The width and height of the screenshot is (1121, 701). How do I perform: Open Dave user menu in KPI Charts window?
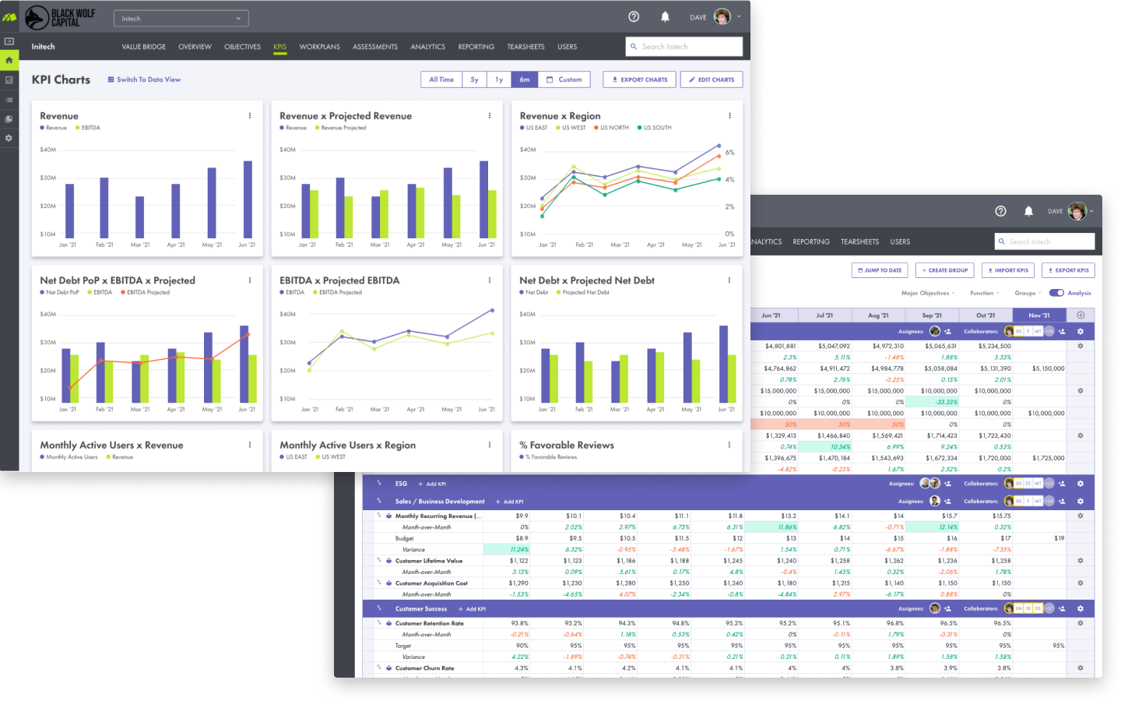(715, 17)
